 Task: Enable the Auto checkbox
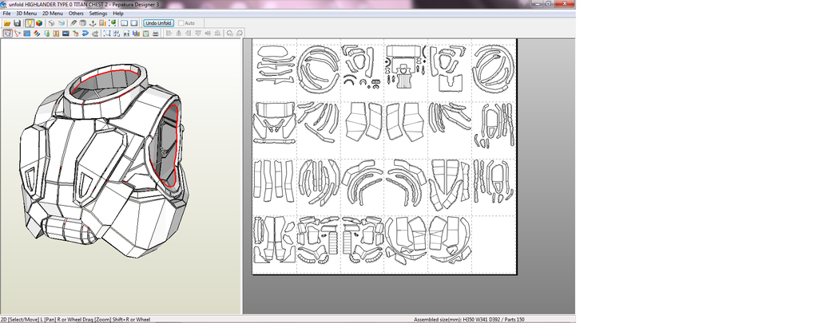coord(181,23)
